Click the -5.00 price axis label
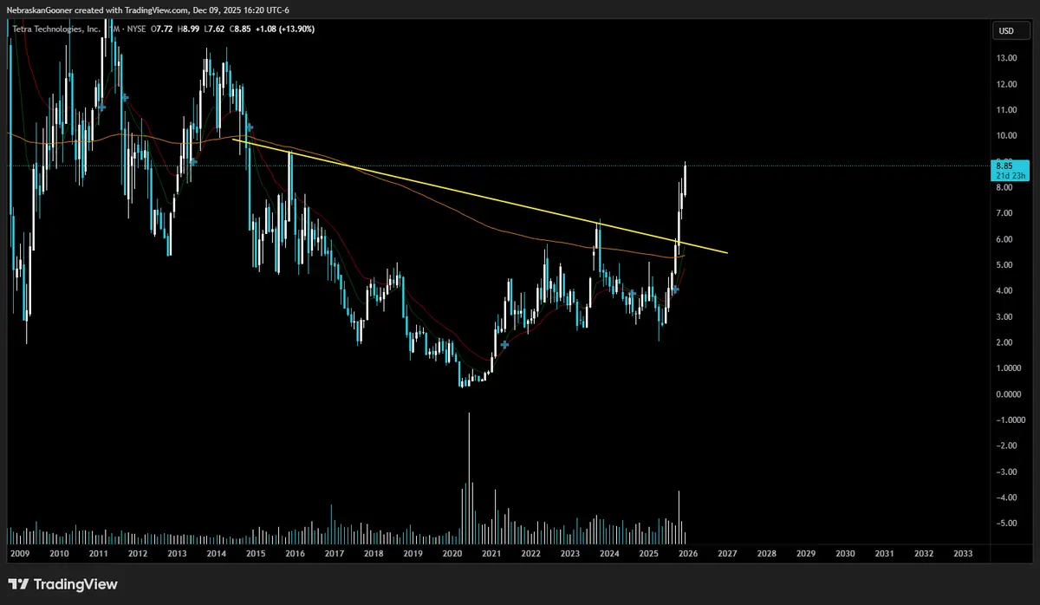 pos(1005,524)
